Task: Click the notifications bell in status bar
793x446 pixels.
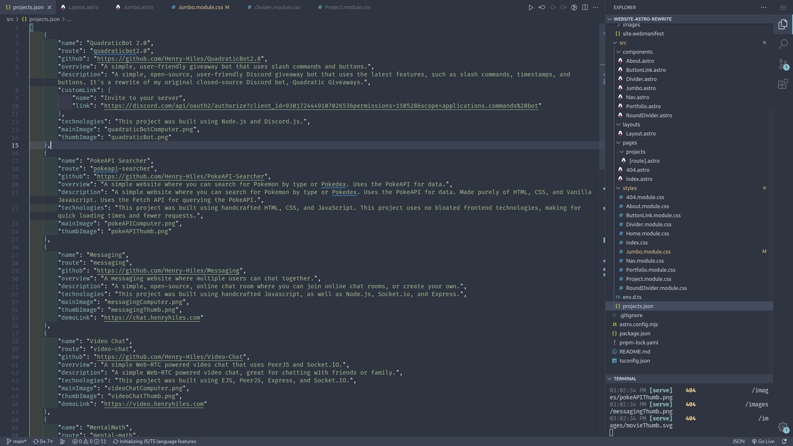Action: (x=784, y=441)
